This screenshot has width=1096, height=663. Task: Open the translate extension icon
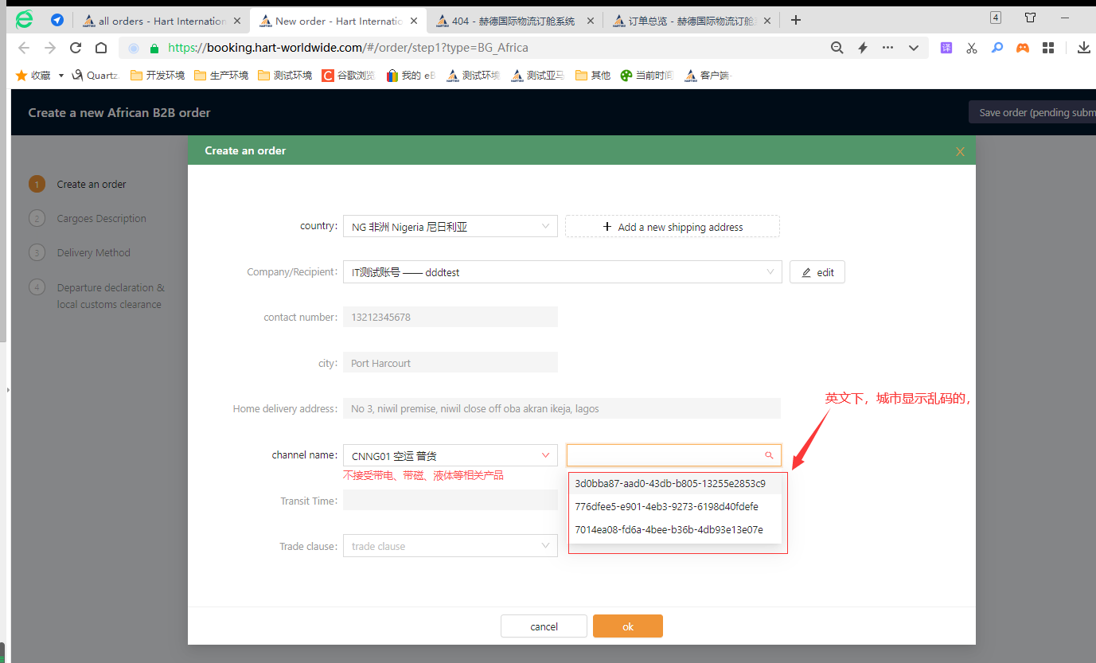tap(946, 48)
